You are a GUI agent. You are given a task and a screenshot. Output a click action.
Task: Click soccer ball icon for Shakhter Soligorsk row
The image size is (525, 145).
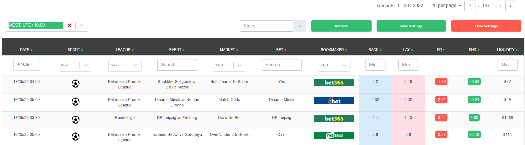[x=76, y=83]
